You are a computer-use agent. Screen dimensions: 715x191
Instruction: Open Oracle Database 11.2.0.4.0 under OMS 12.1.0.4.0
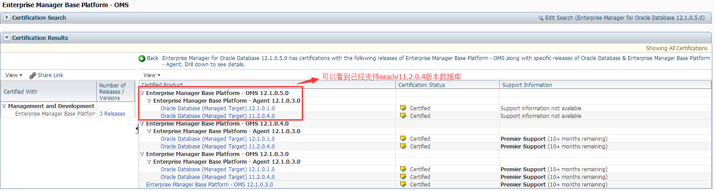click(x=218, y=147)
